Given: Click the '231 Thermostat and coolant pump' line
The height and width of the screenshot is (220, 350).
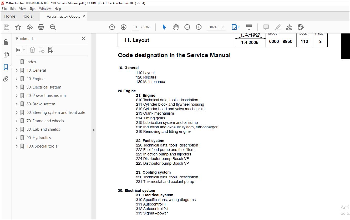Looking at the screenshot, I should pos(165,182).
